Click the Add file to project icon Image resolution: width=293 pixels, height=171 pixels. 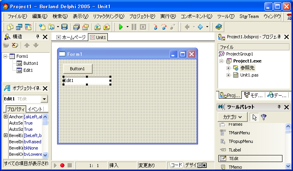[x=97, y=27]
